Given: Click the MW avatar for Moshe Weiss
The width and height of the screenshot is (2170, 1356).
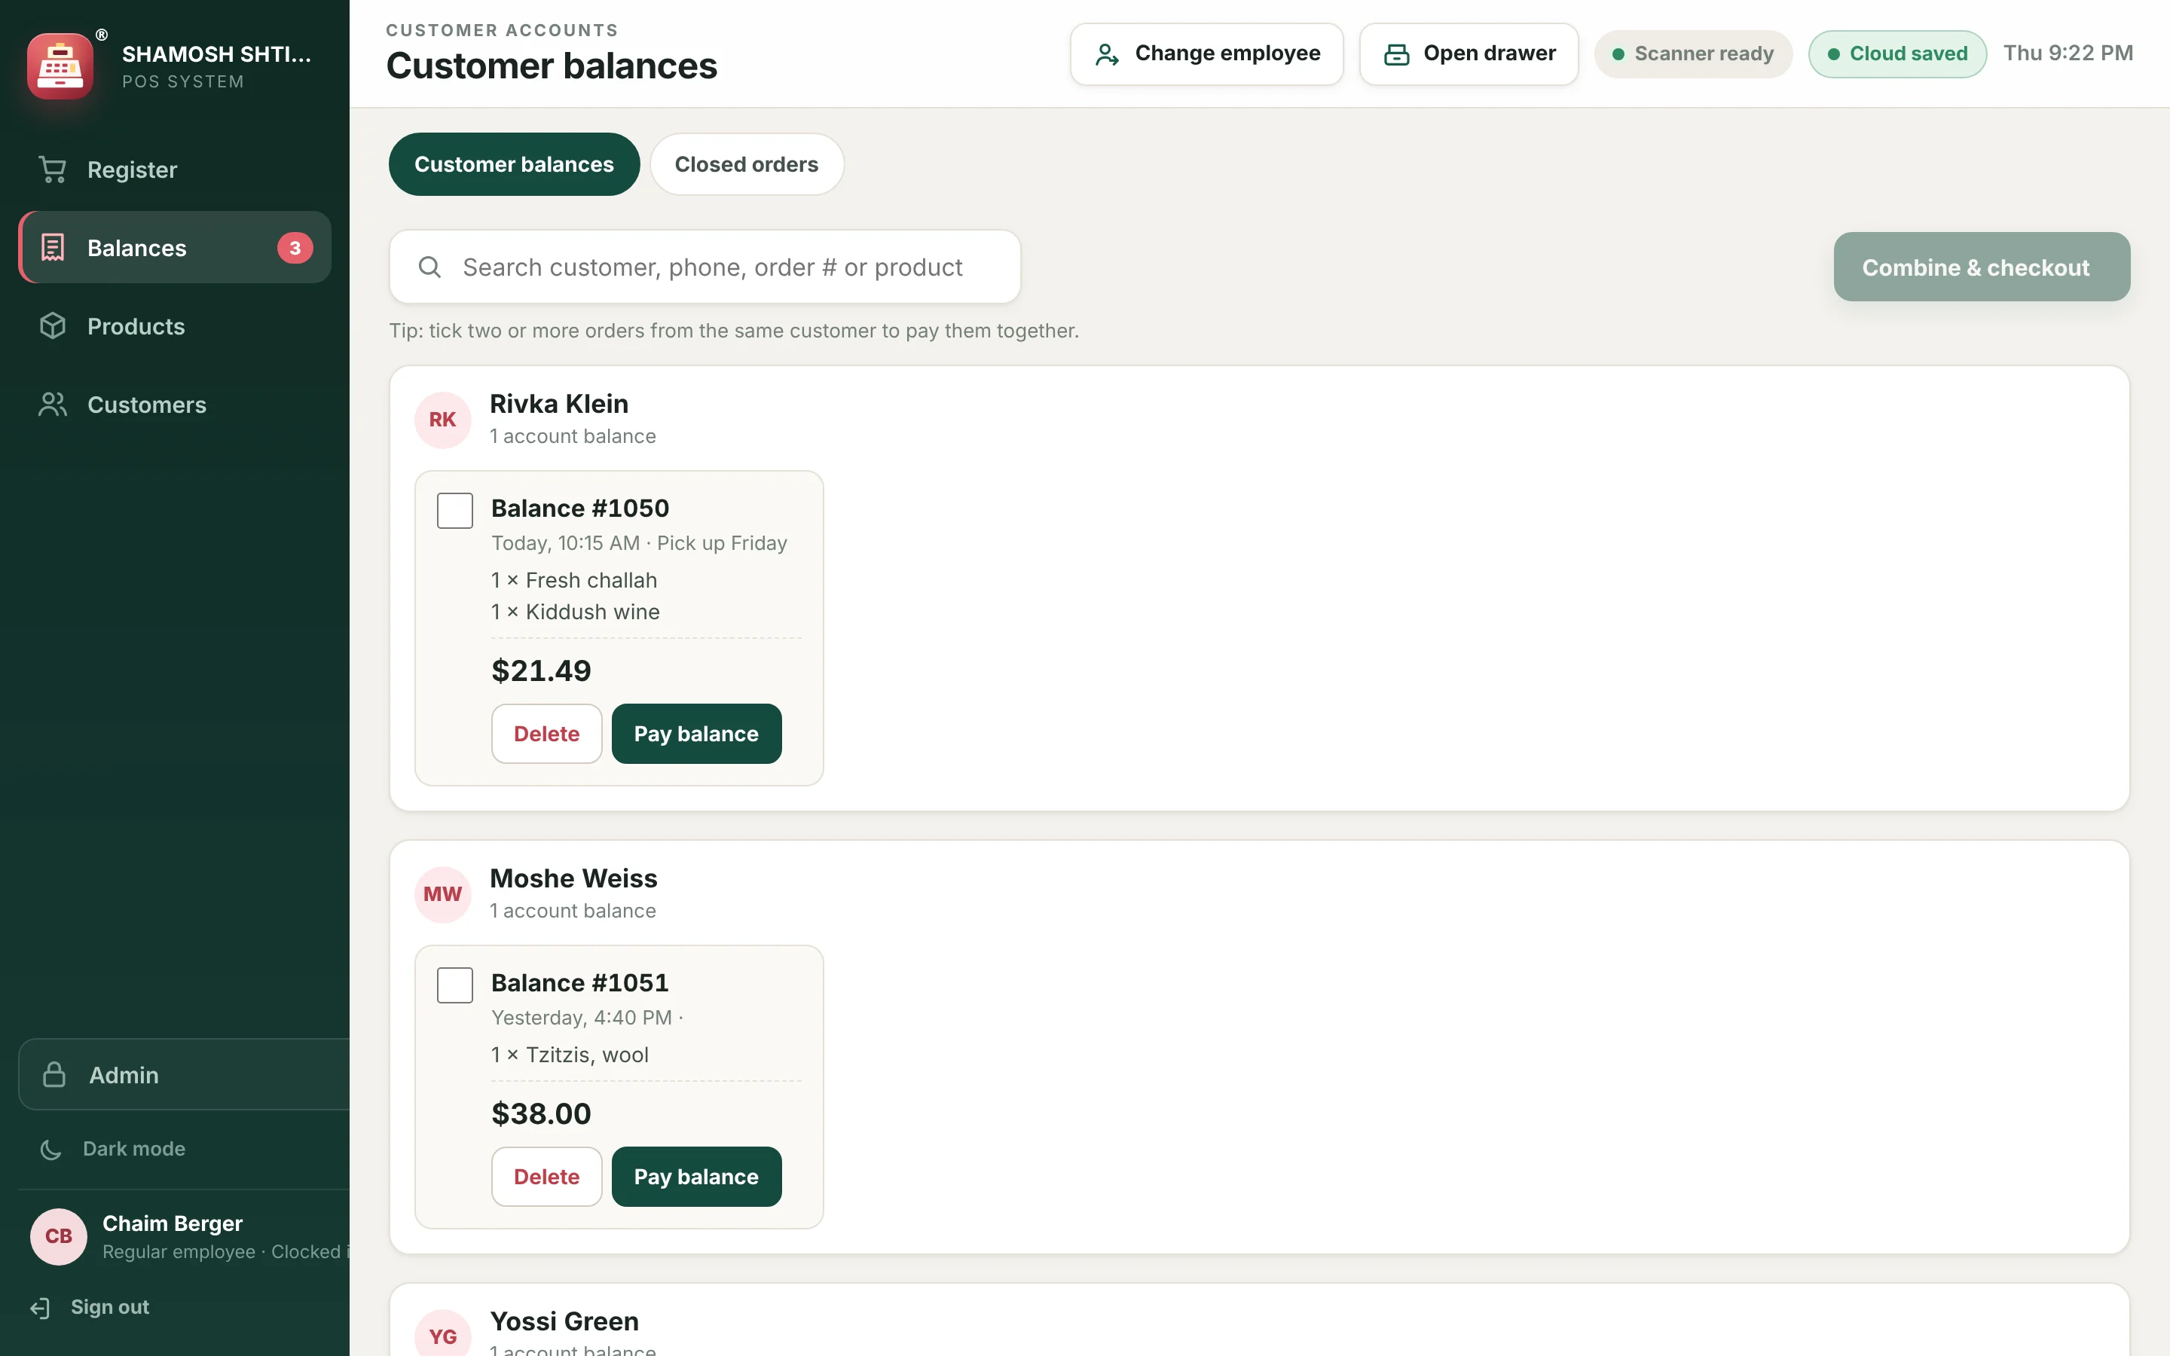Looking at the screenshot, I should [443, 894].
